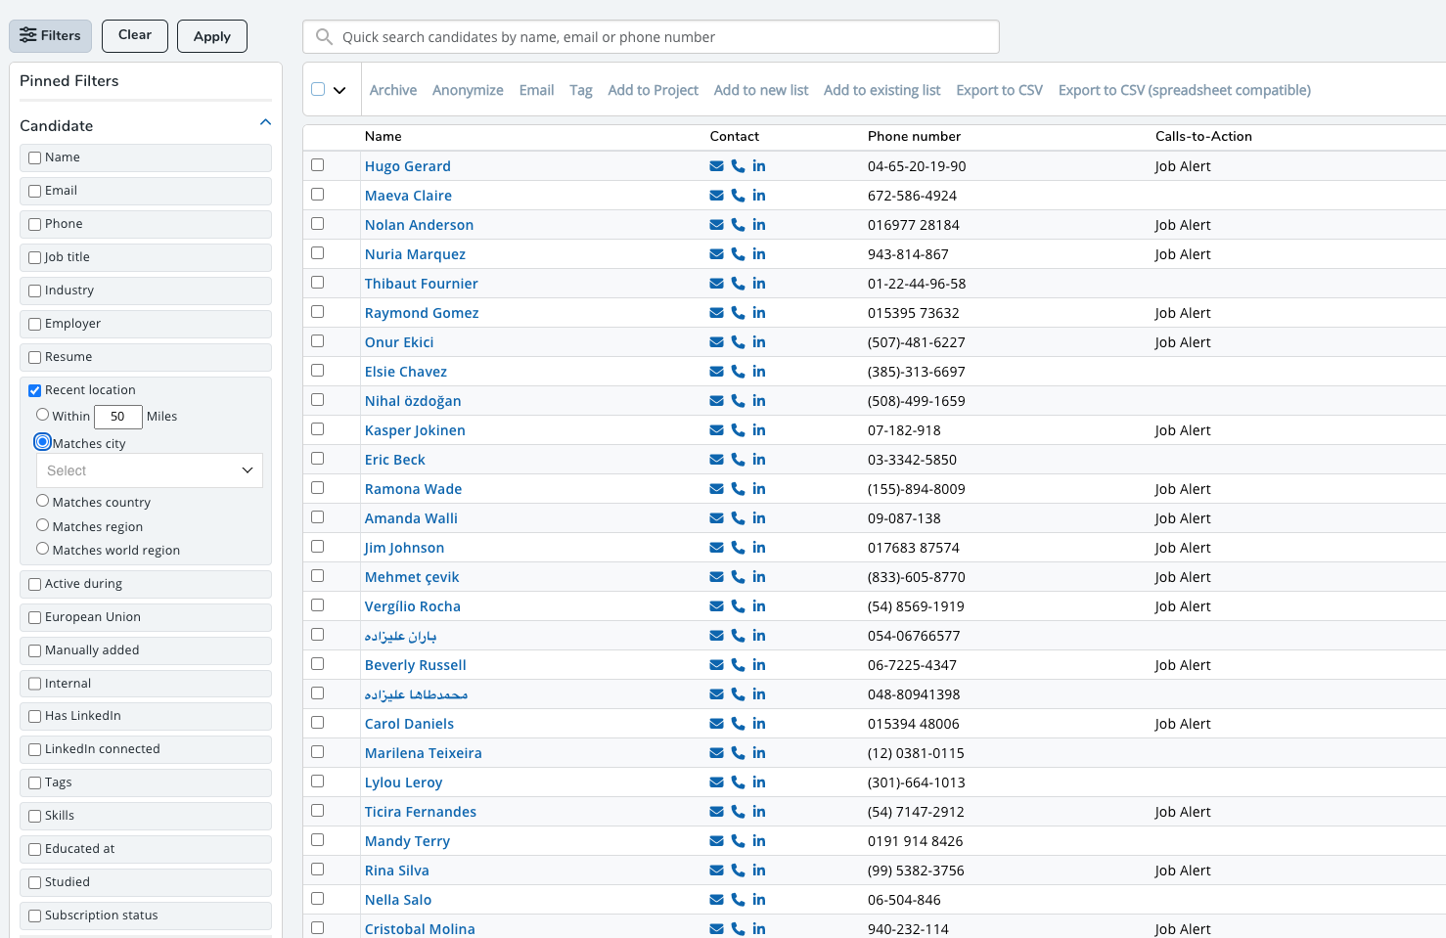The height and width of the screenshot is (938, 1446).
Task: Uncheck the Recent location filter
Action: click(35, 390)
